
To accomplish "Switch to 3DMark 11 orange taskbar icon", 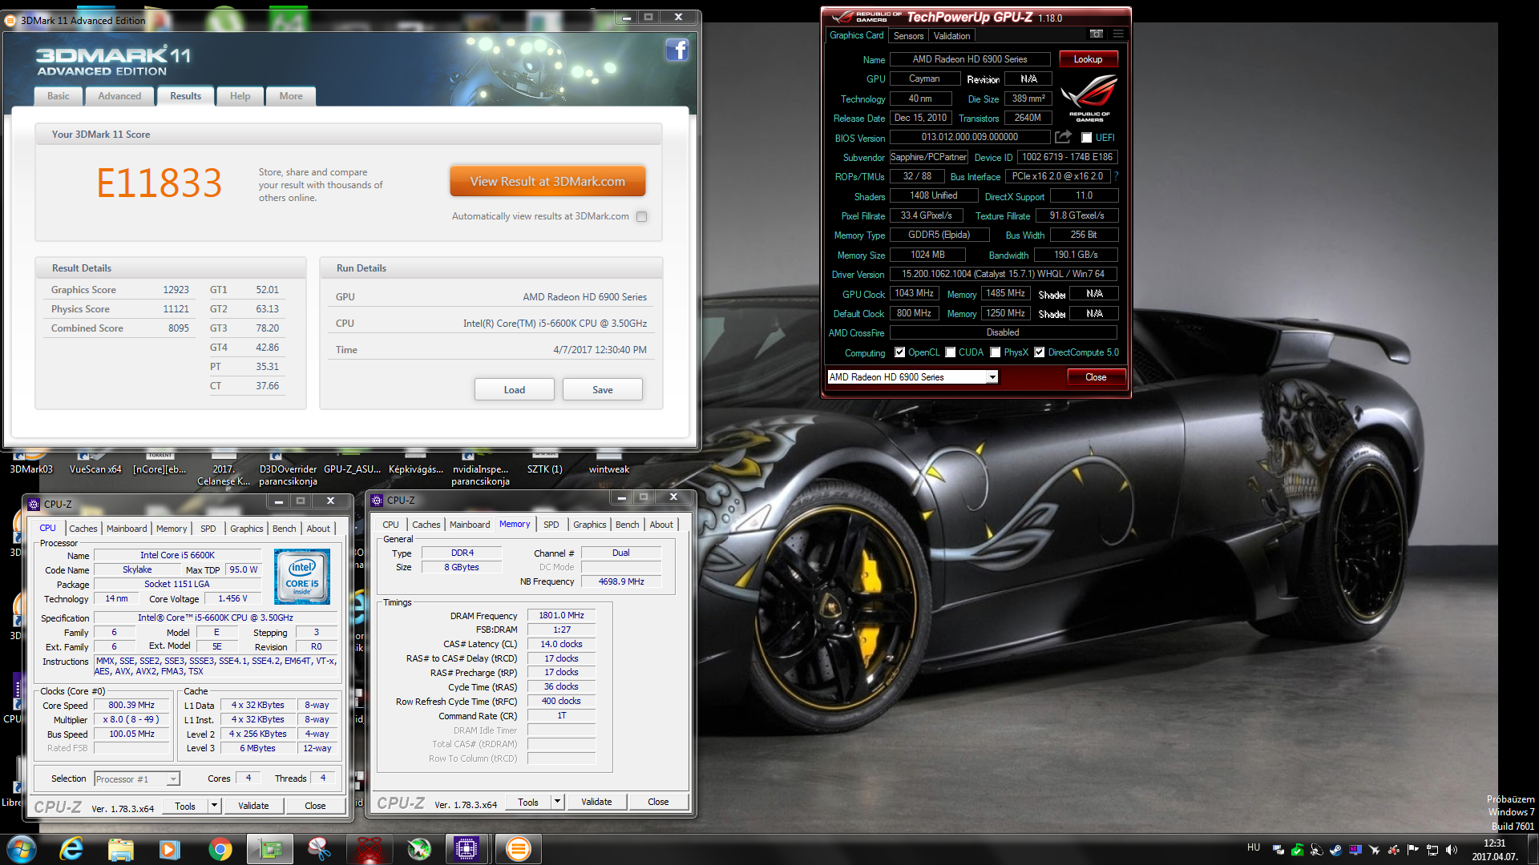I will pos(519,849).
